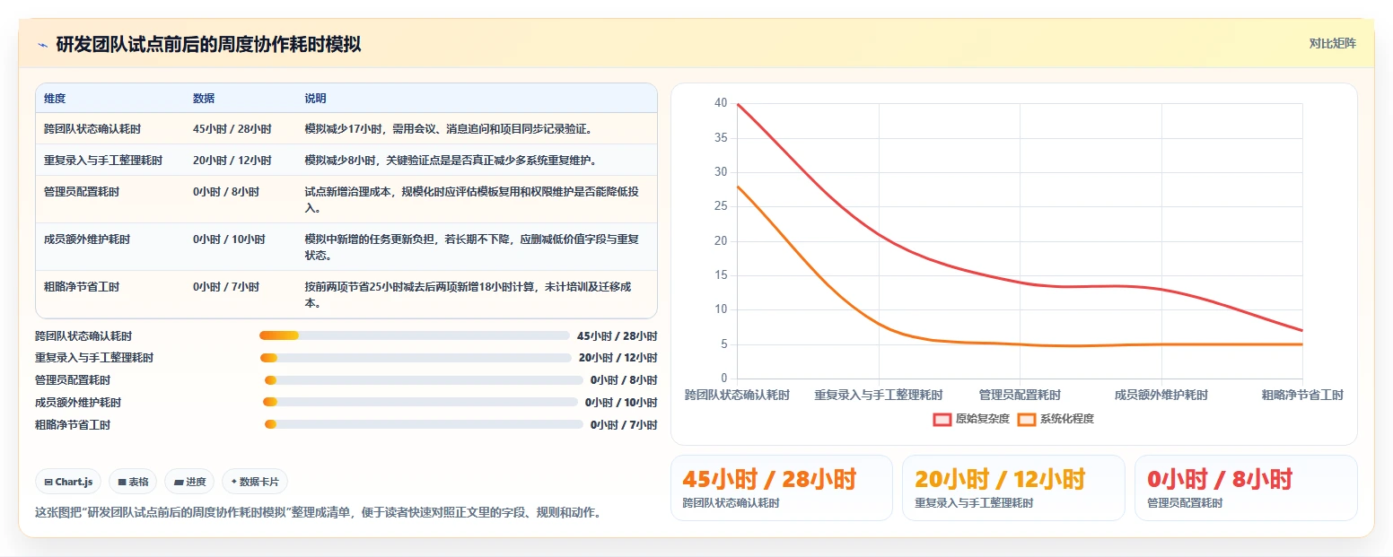The width and height of the screenshot is (1393, 557).
Task: Click the 跨团队状态确认耗时 caption in the data card
Action: pos(732,503)
